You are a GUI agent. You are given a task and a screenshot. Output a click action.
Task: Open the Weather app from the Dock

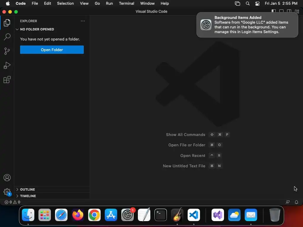click(x=234, y=215)
